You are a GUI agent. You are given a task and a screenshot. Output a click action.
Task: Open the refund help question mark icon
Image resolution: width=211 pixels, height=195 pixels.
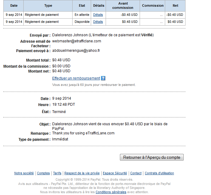(x=103, y=78)
